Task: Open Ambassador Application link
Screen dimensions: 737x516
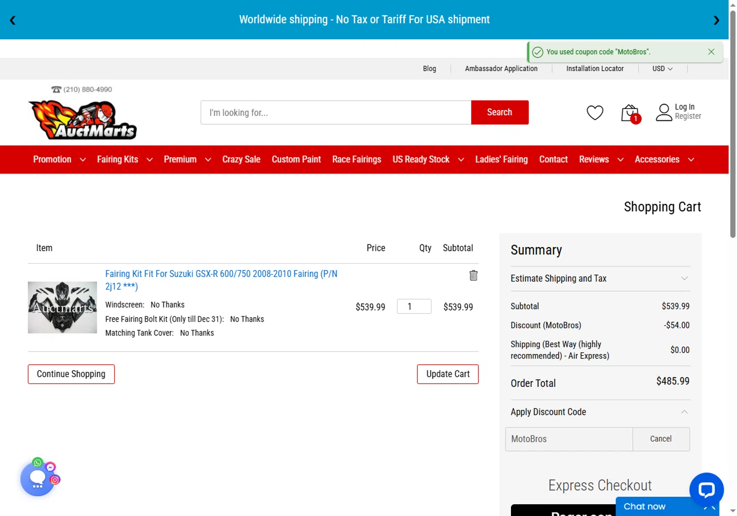Action: [x=501, y=69]
